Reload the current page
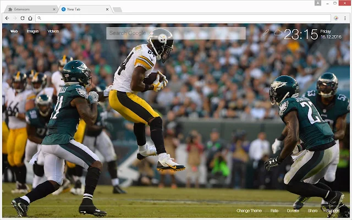This screenshot has height=220, width=352. coord(23,18)
